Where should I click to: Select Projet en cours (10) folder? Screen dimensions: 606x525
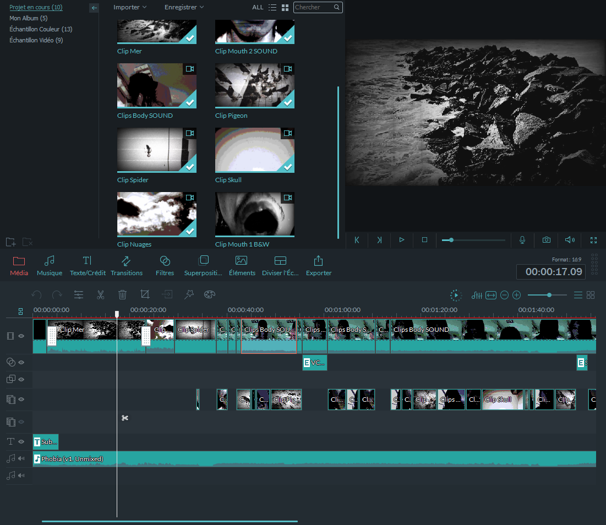coord(36,7)
